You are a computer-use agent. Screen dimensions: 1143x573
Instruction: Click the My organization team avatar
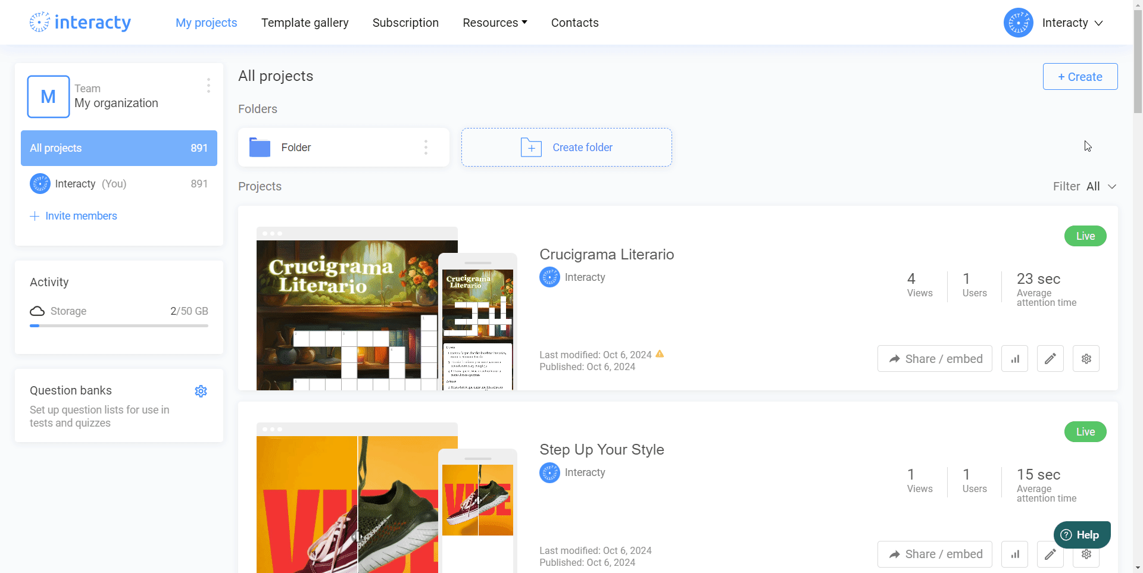coord(48,96)
